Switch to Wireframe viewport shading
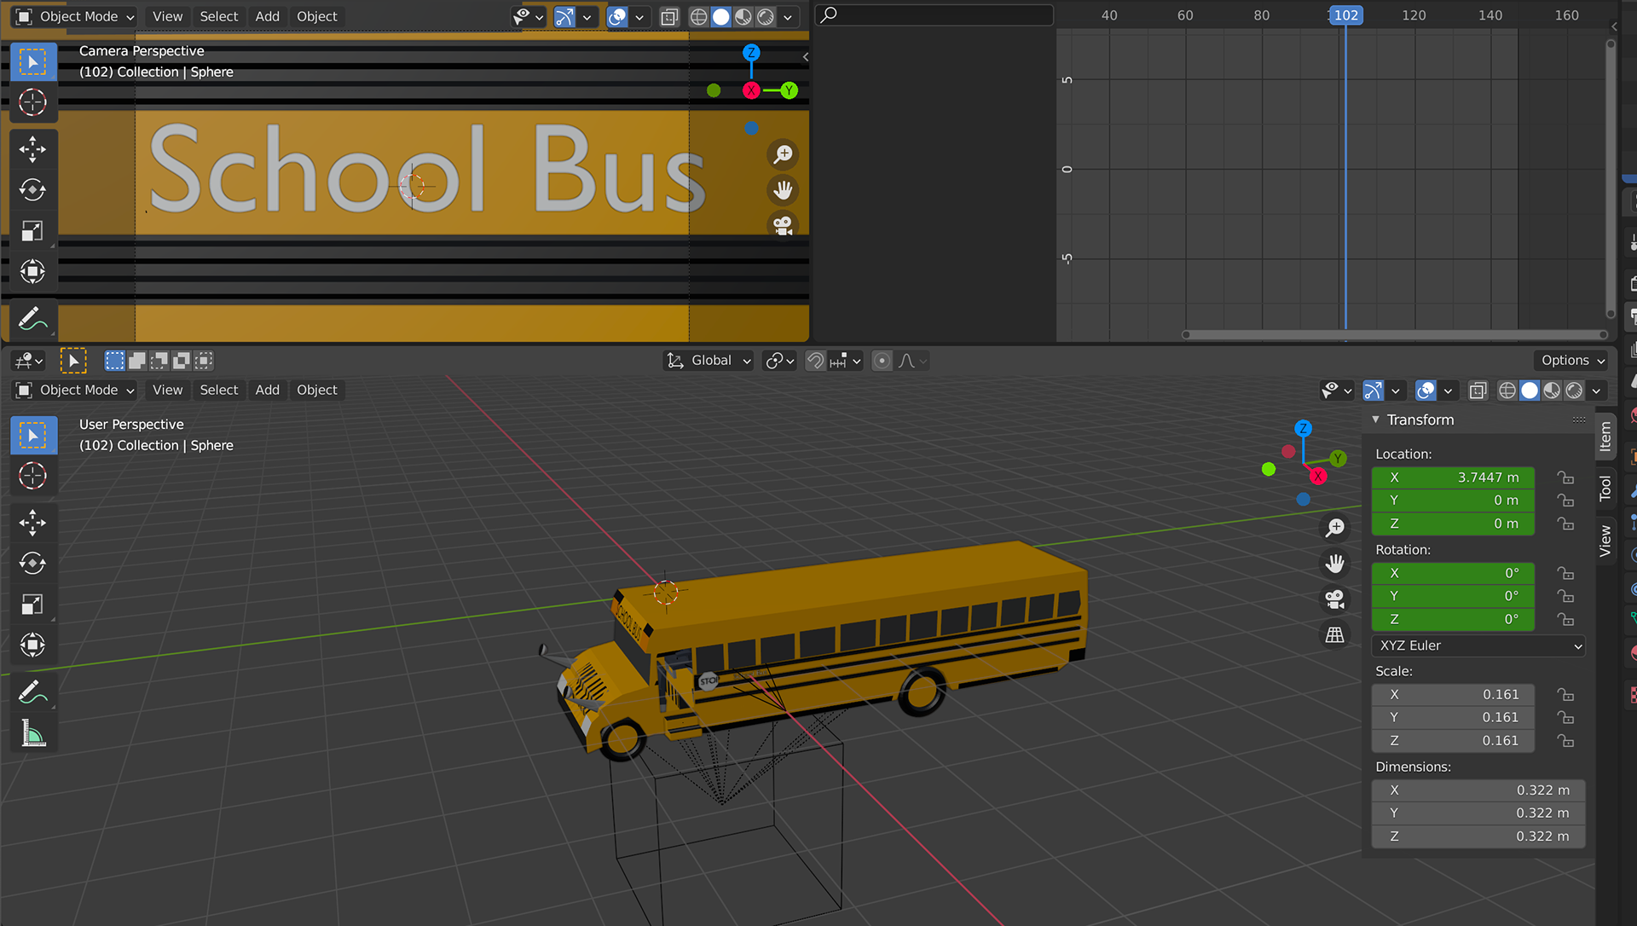 [1507, 390]
